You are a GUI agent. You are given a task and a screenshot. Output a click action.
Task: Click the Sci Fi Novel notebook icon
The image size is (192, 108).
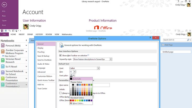[3, 67]
